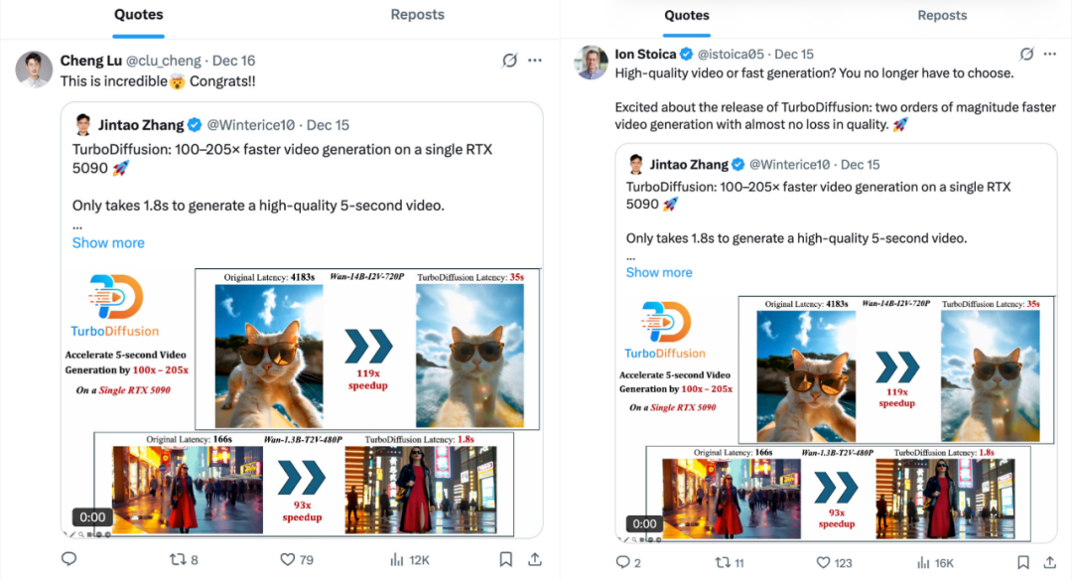
Task: Click the TurboDiffusion logo in Ion Stoica's post
Action: coord(664,330)
